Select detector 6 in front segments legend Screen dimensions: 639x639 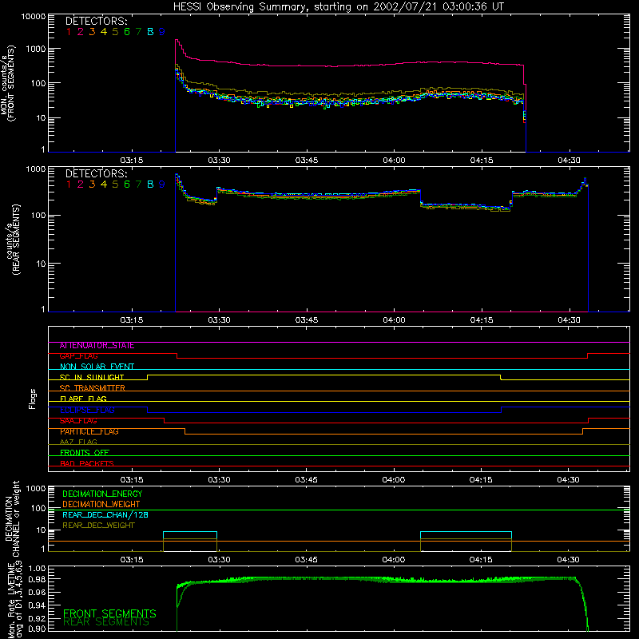[x=127, y=32]
